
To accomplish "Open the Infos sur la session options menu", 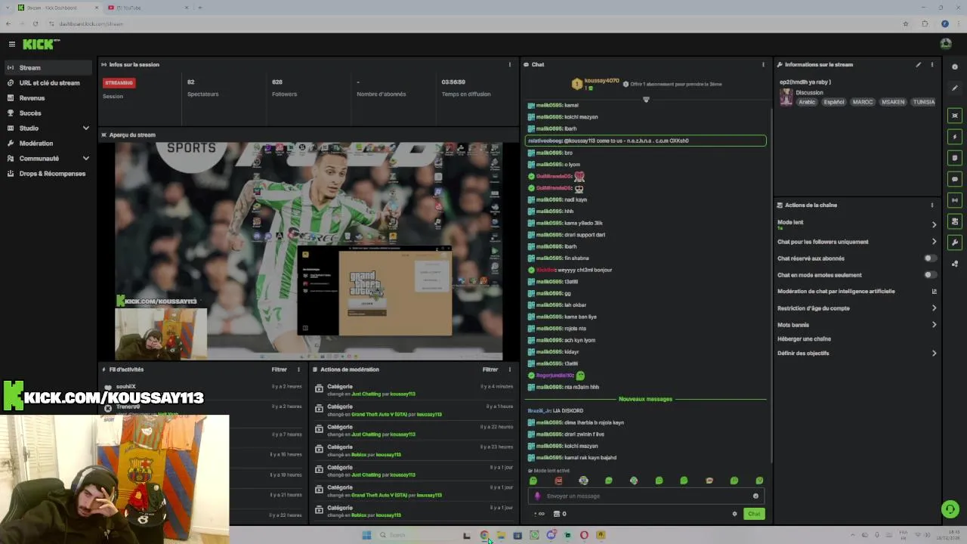I will tap(509, 64).
